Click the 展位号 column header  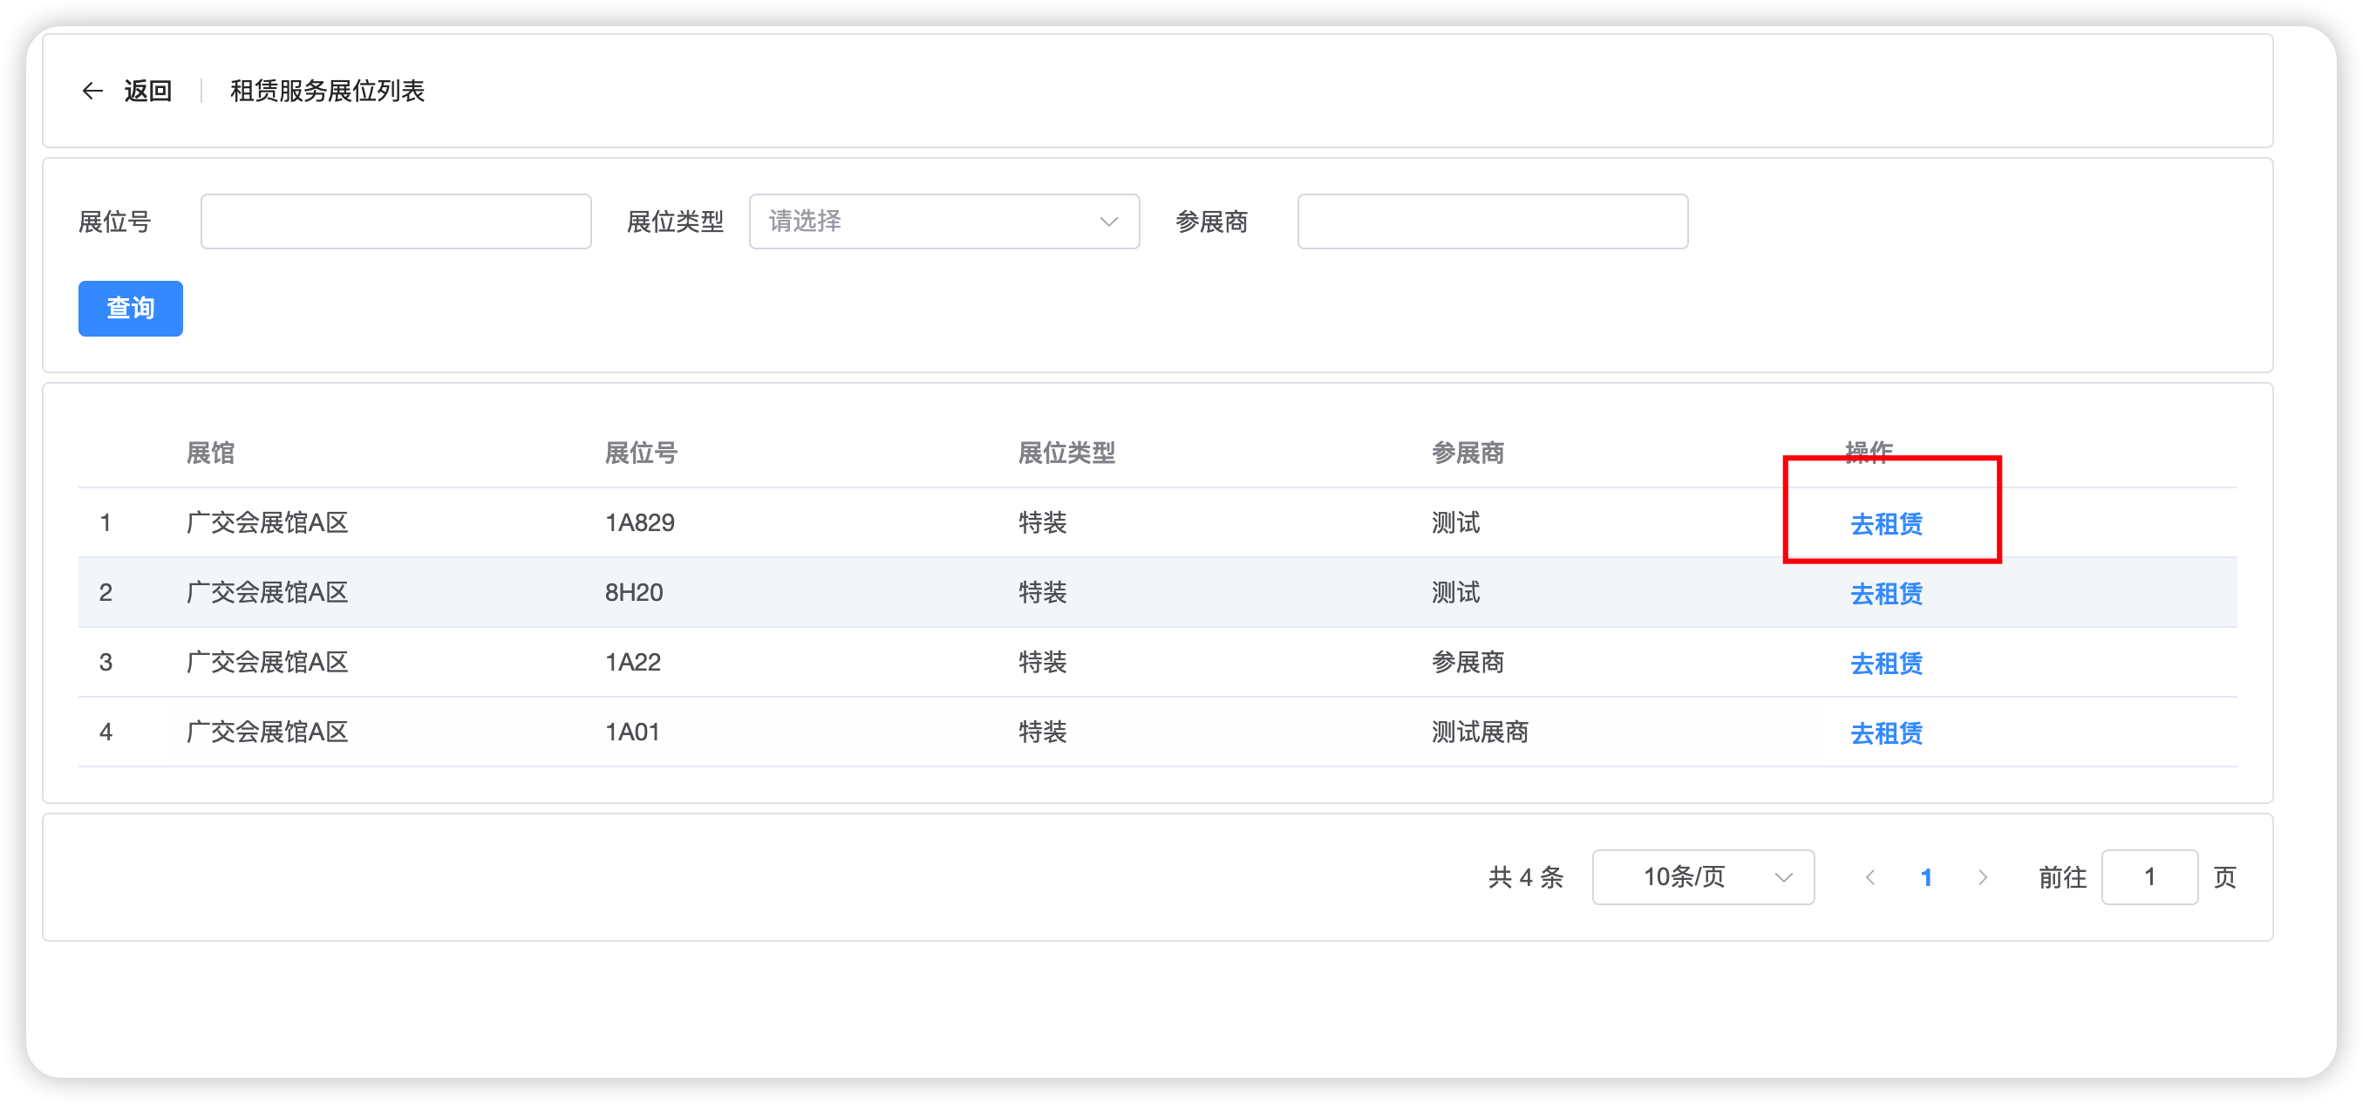coord(640,453)
